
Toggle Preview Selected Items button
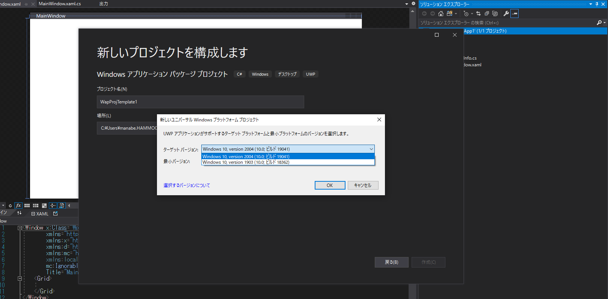pyautogui.click(x=514, y=13)
